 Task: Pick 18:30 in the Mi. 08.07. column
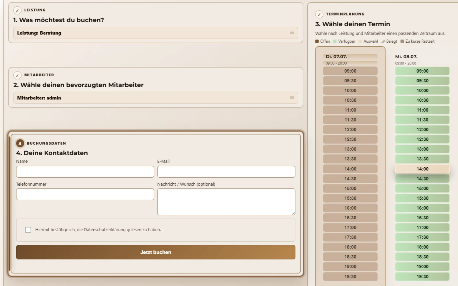[422, 257]
